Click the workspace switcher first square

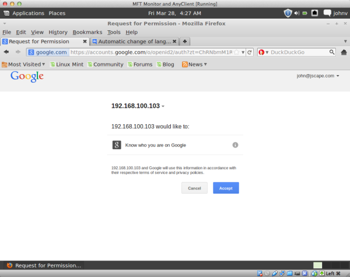317,265
